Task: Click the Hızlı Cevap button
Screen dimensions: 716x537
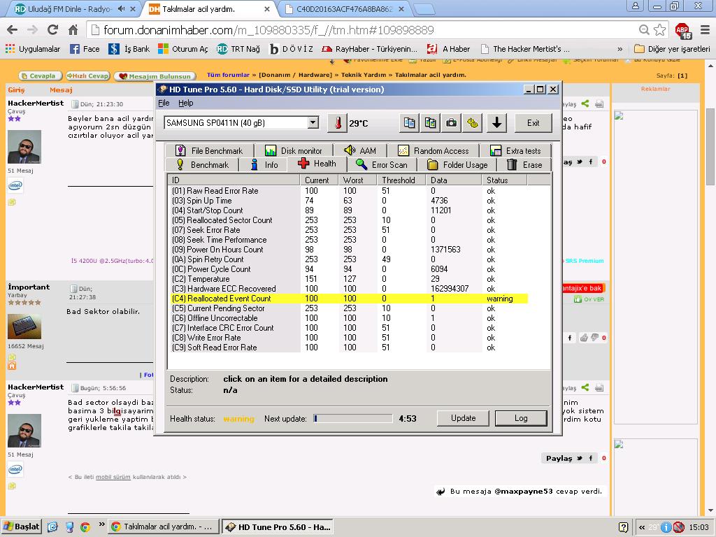Action: pos(87,76)
